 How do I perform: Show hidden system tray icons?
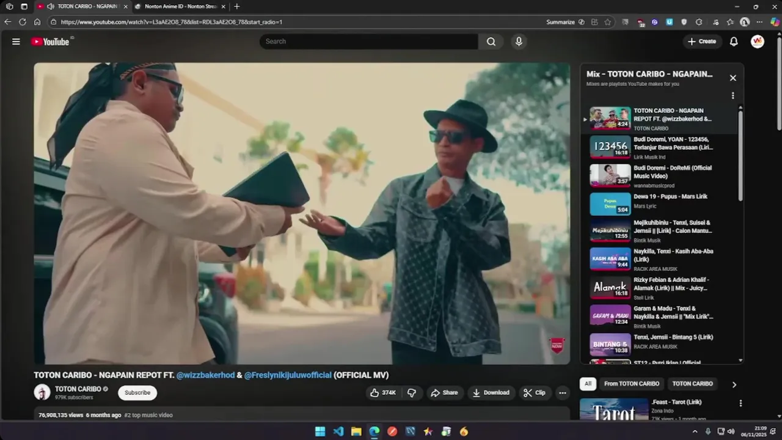click(695, 431)
